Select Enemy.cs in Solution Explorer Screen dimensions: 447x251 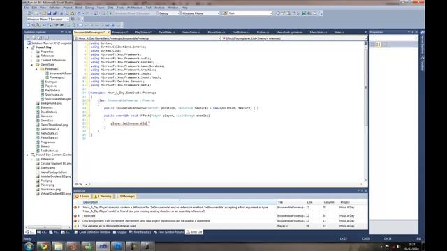tap(51, 82)
